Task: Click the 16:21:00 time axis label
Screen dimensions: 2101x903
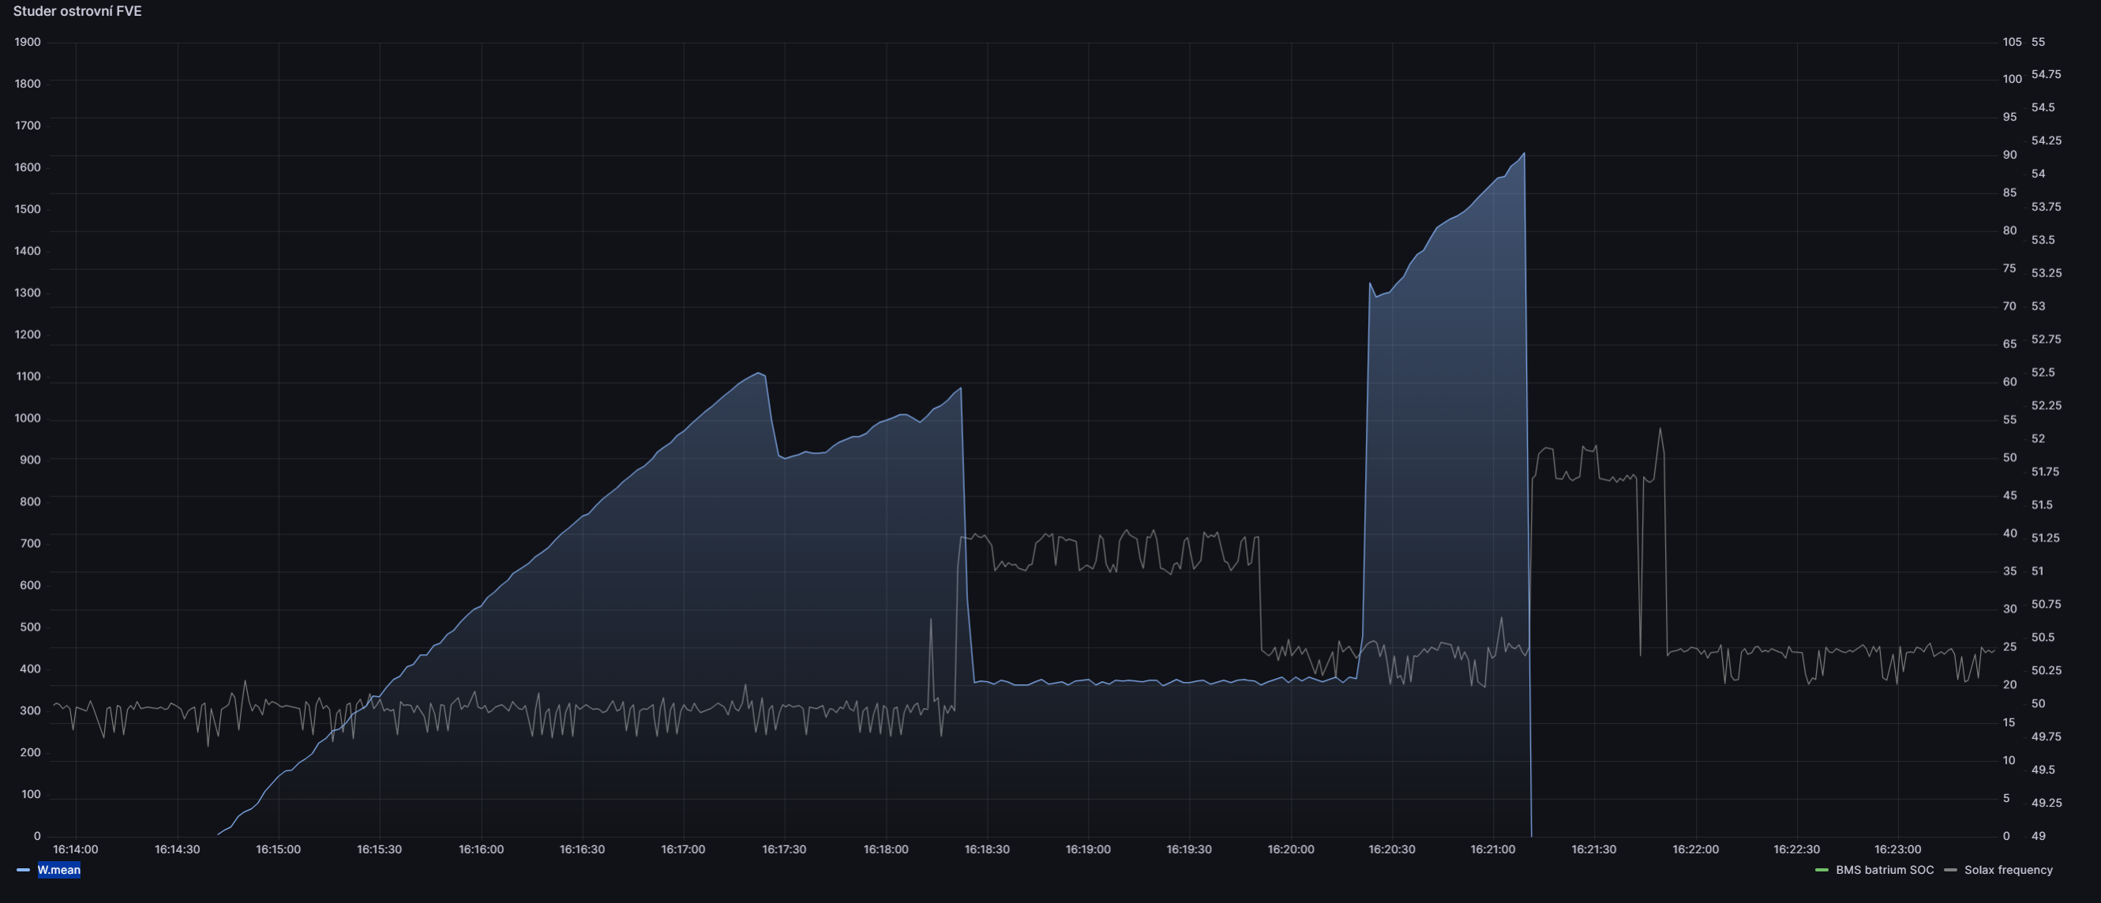Action: 1492,849
